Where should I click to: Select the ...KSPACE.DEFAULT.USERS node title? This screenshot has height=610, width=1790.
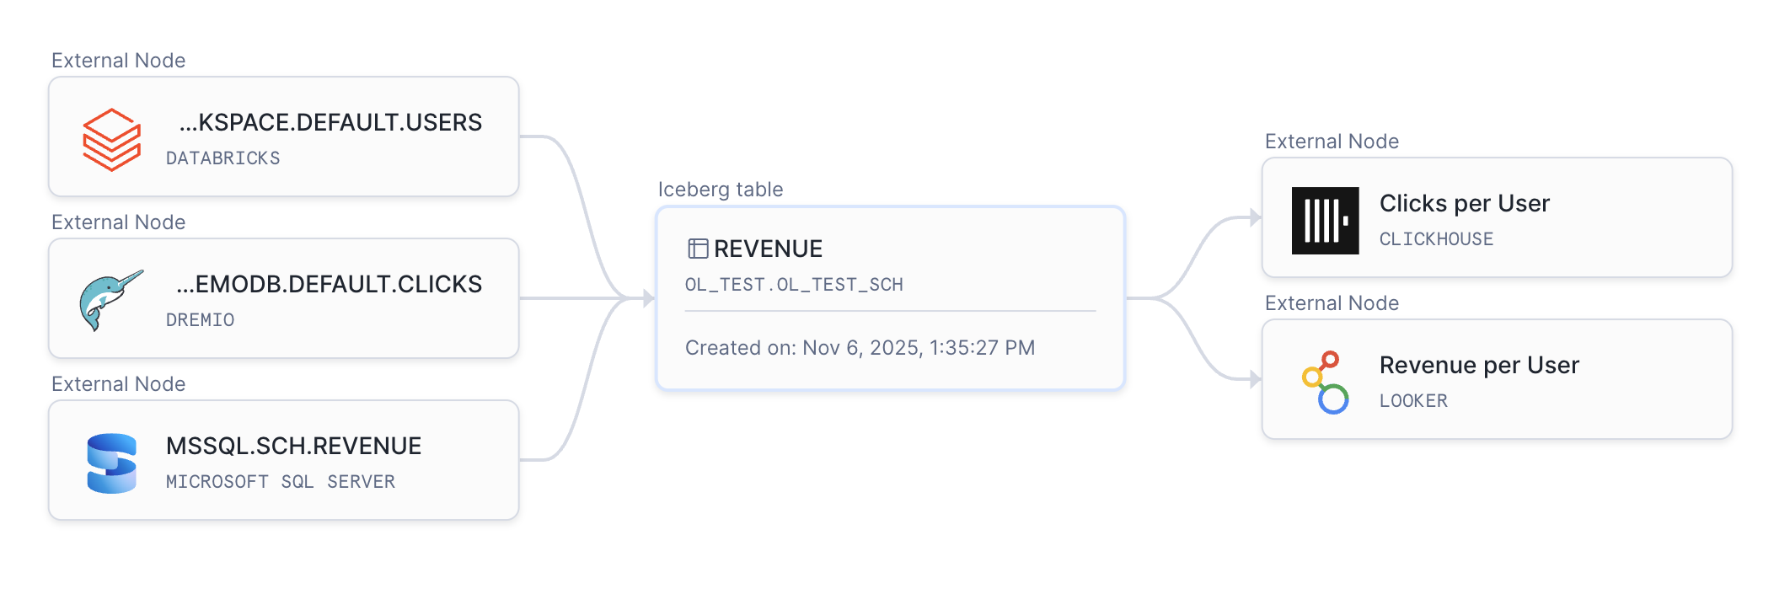(330, 123)
